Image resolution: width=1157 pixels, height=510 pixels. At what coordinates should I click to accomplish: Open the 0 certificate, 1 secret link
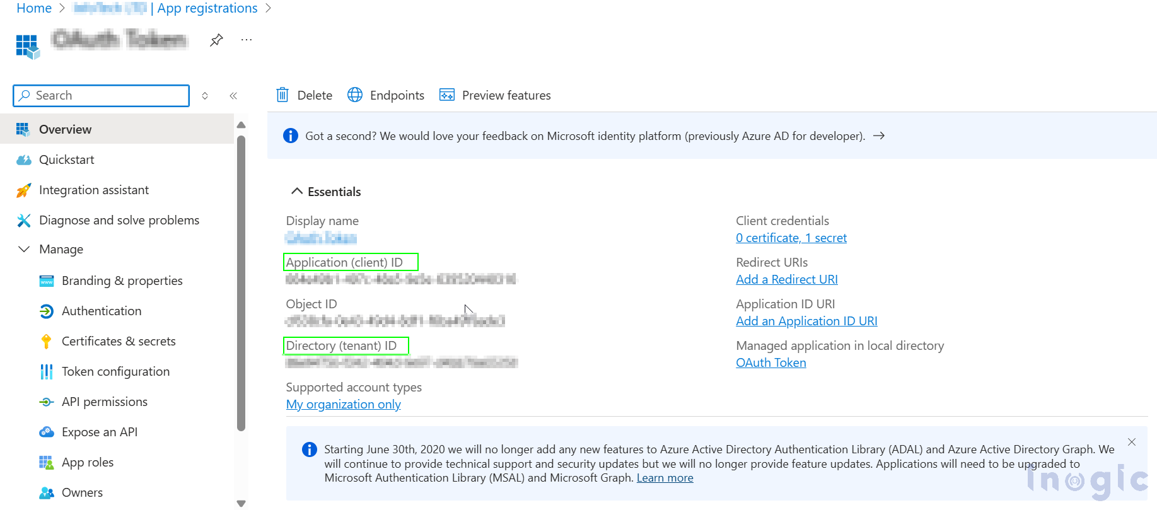point(791,238)
